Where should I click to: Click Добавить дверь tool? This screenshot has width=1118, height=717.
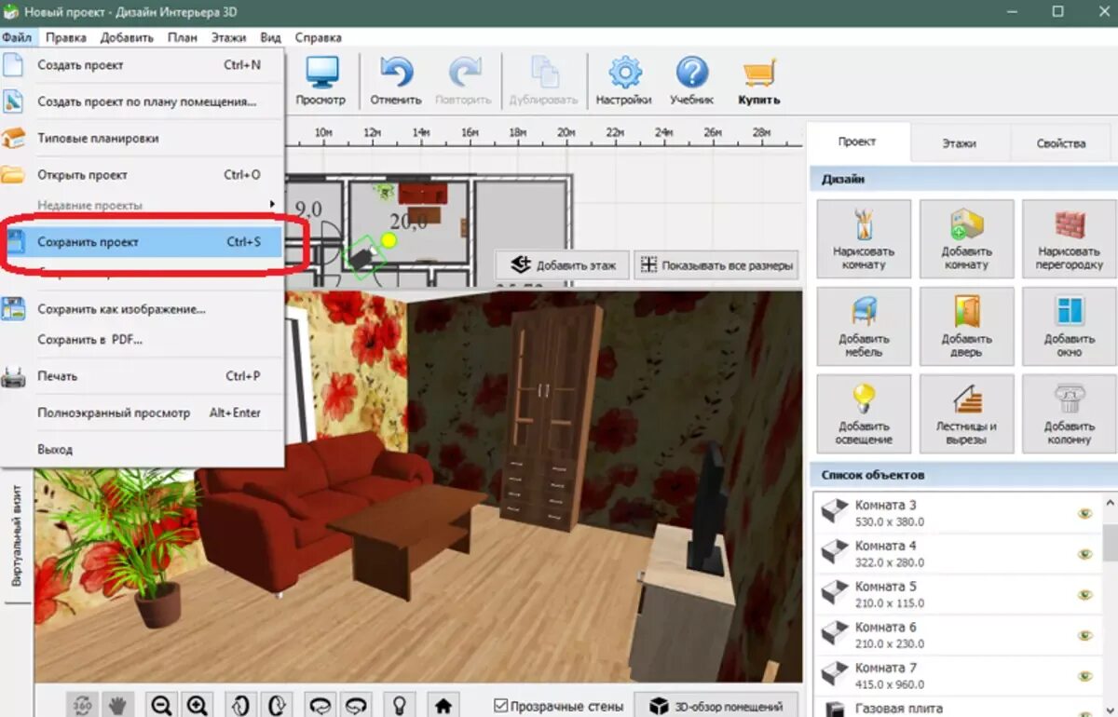tap(966, 327)
